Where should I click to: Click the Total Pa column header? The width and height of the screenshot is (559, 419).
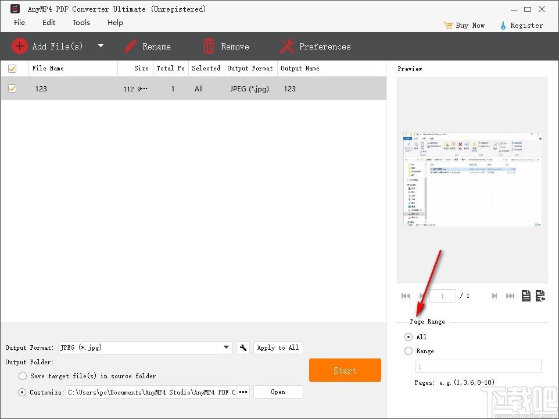170,68
